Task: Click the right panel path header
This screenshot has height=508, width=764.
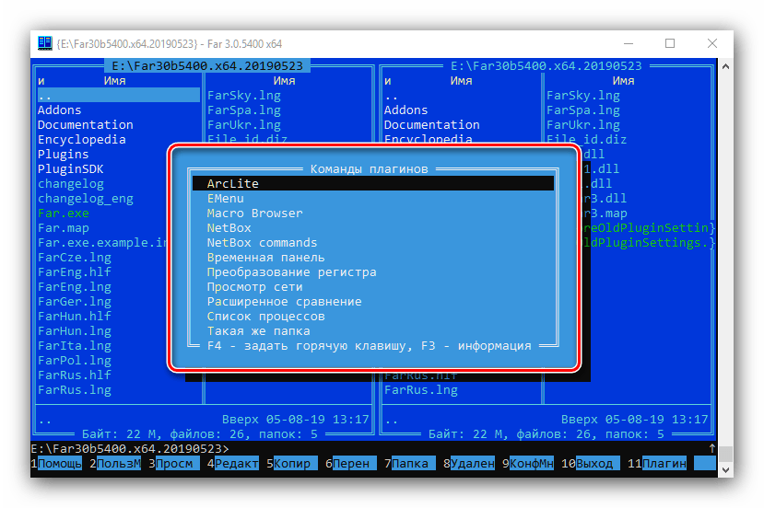Action: point(547,65)
